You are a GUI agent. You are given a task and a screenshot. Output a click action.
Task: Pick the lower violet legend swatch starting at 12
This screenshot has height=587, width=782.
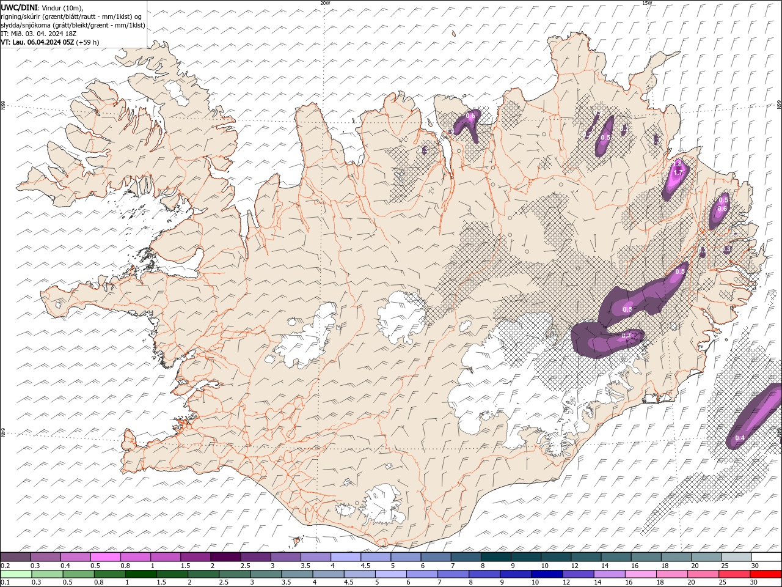coord(578,574)
